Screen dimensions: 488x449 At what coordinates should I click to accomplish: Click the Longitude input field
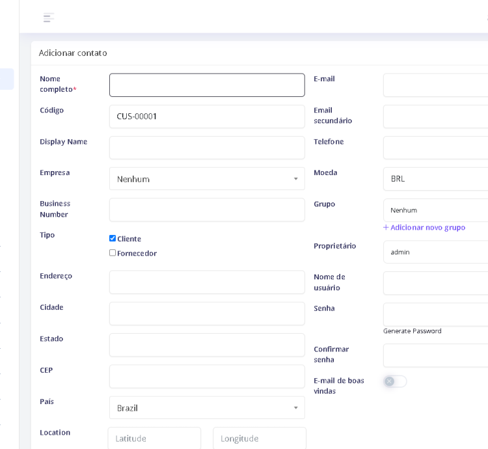pos(260,439)
